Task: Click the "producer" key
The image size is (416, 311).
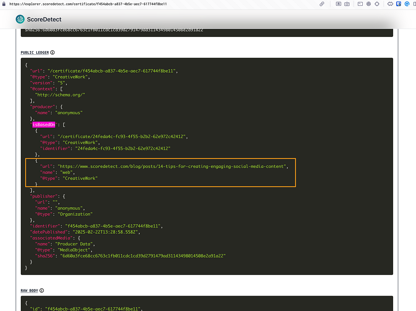Action: click(42, 106)
